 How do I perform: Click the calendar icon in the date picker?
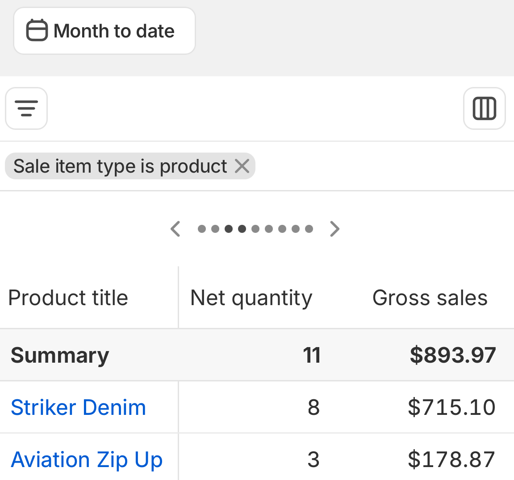(x=37, y=31)
